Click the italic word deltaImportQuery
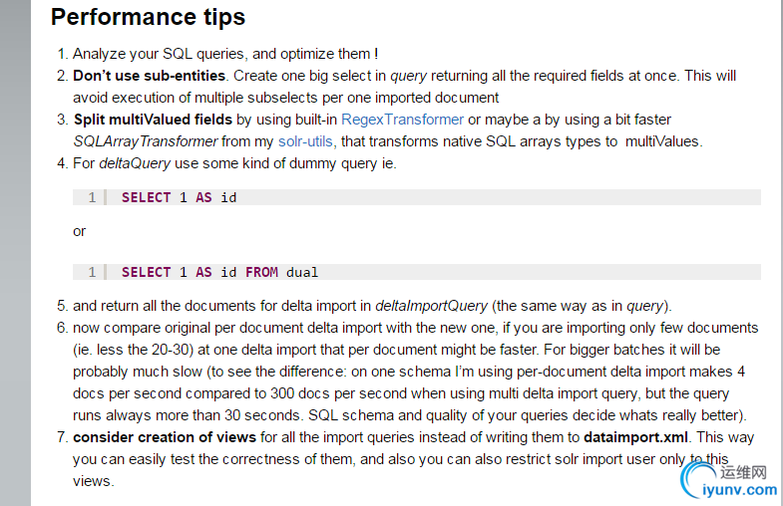The image size is (783, 506). click(431, 306)
